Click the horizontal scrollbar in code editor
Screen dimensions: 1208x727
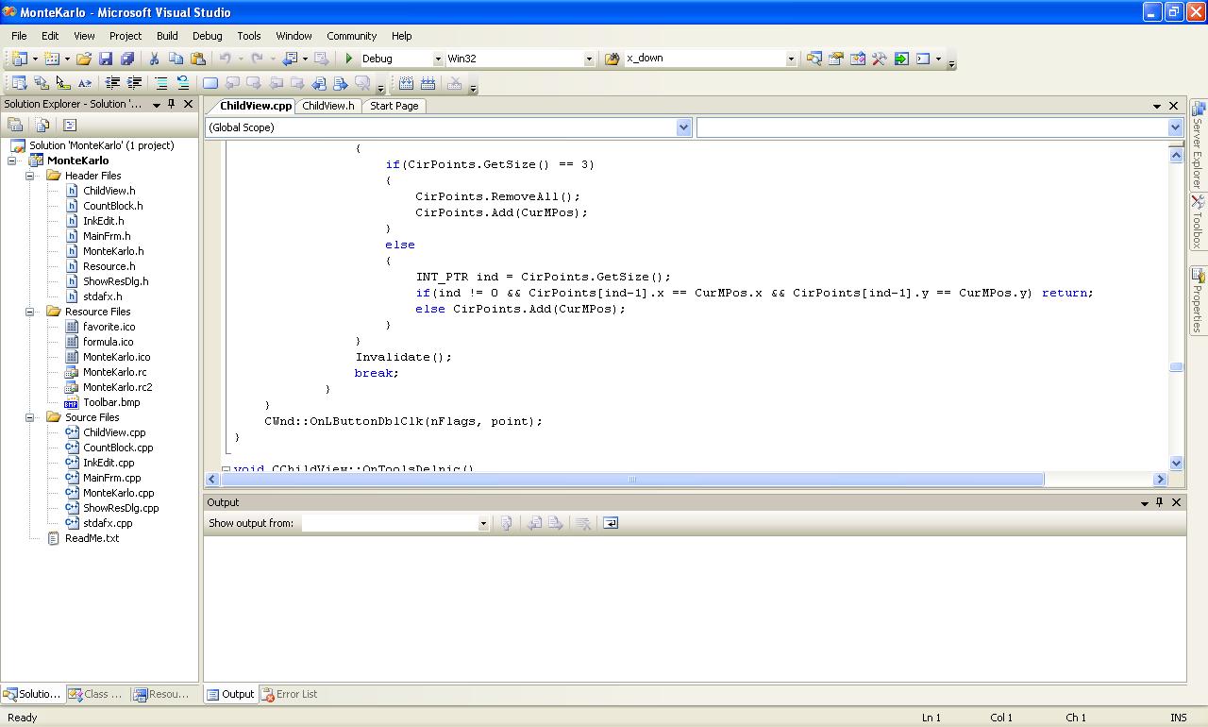tap(632, 480)
